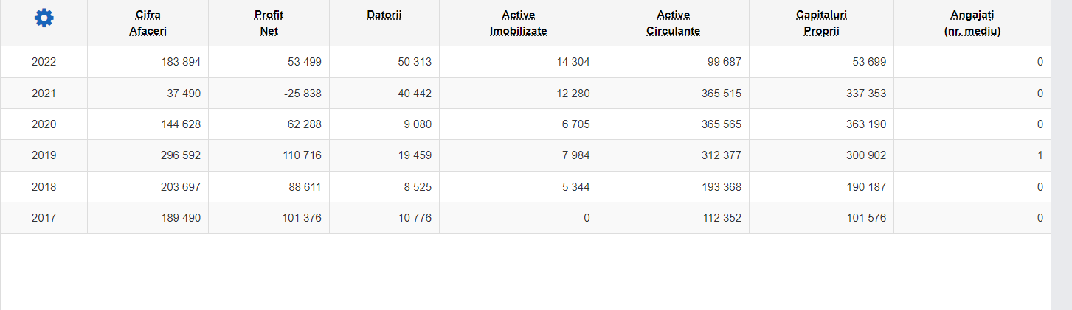Select the 2021 year row cell
This screenshot has height=310, width=1072.
pos(44,94)
